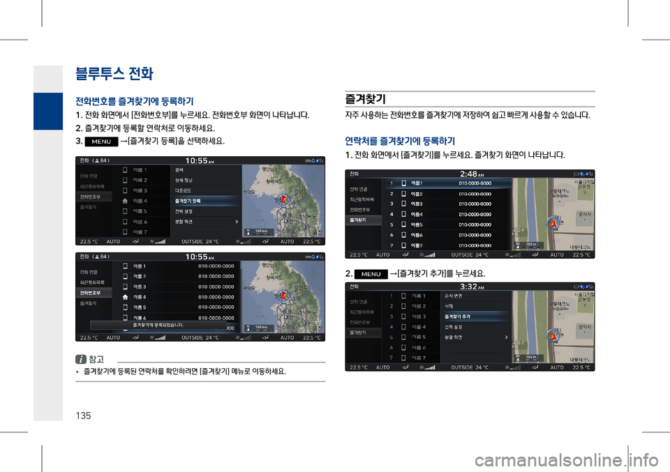
Task: Tap OUTSIDE 24 °C readout on top-left screen
Action: click(x=200, y=241)
